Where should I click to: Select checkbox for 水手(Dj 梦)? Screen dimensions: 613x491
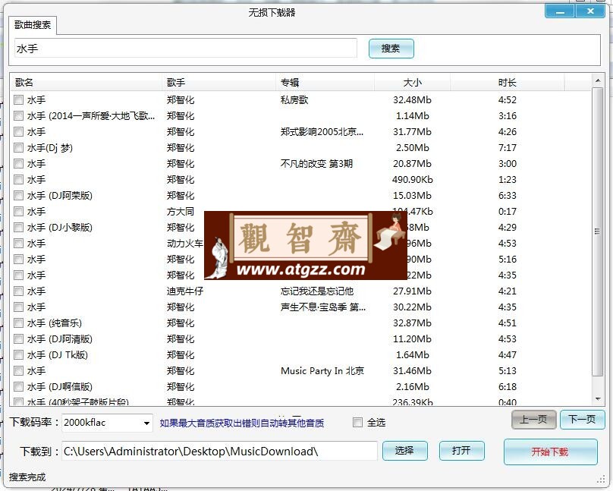coord(18,148)
